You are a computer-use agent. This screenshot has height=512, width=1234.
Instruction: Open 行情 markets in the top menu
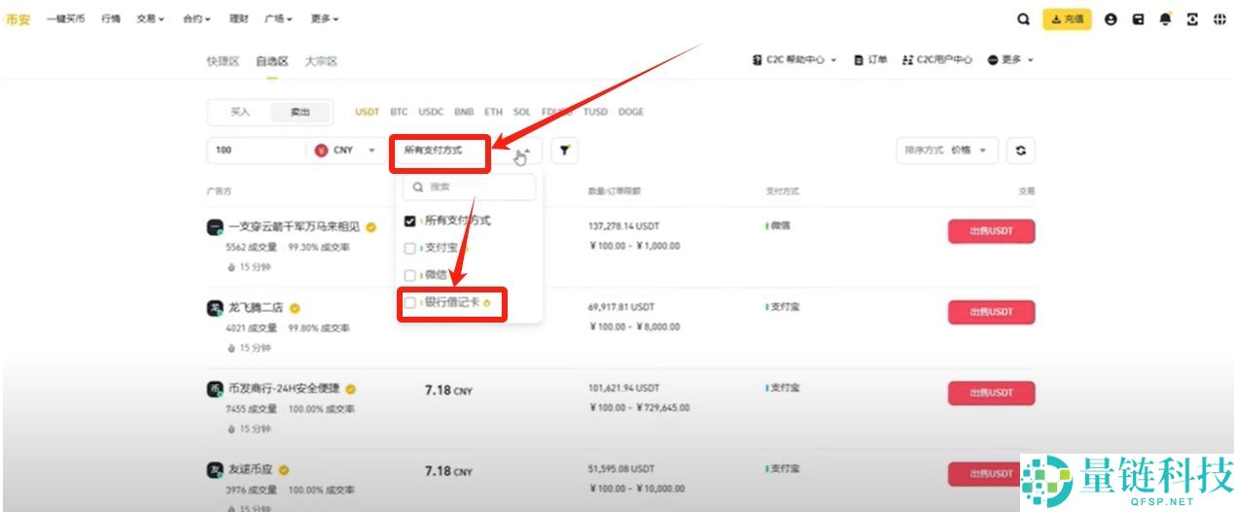111,18
